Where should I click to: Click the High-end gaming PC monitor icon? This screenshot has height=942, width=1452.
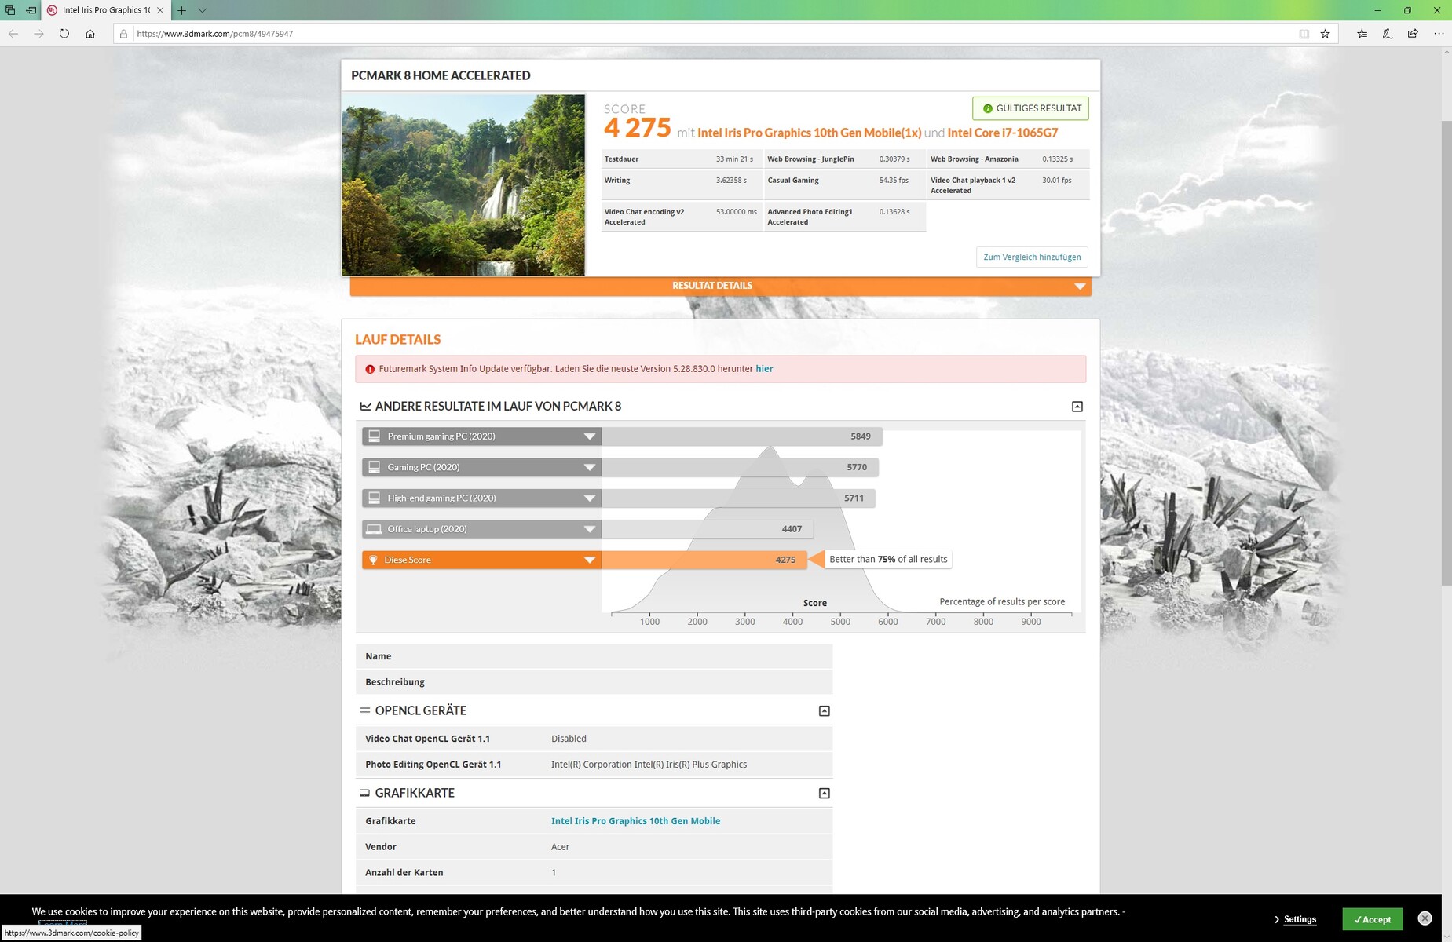click(375, 498)
